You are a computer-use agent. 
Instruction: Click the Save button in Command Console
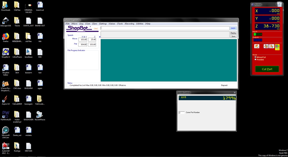[233, 36]
